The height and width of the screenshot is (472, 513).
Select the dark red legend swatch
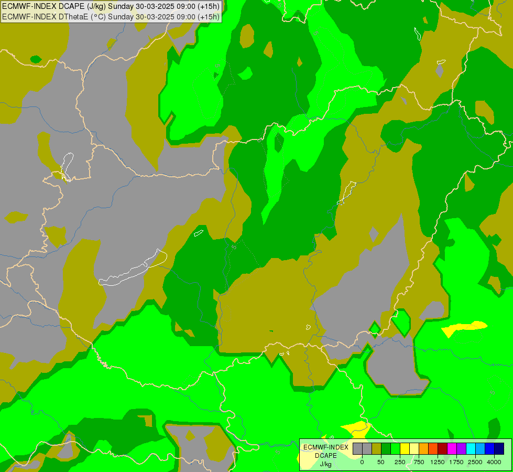tap(443, 448)
